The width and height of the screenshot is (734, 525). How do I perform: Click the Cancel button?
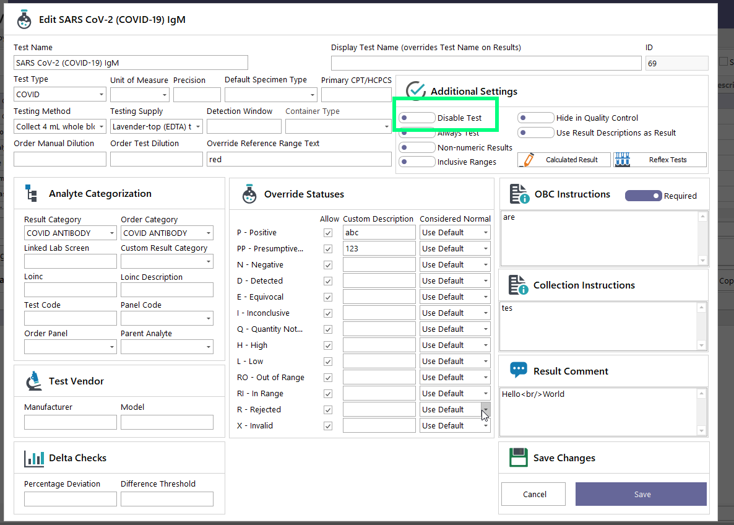click(x=533, y=494)
